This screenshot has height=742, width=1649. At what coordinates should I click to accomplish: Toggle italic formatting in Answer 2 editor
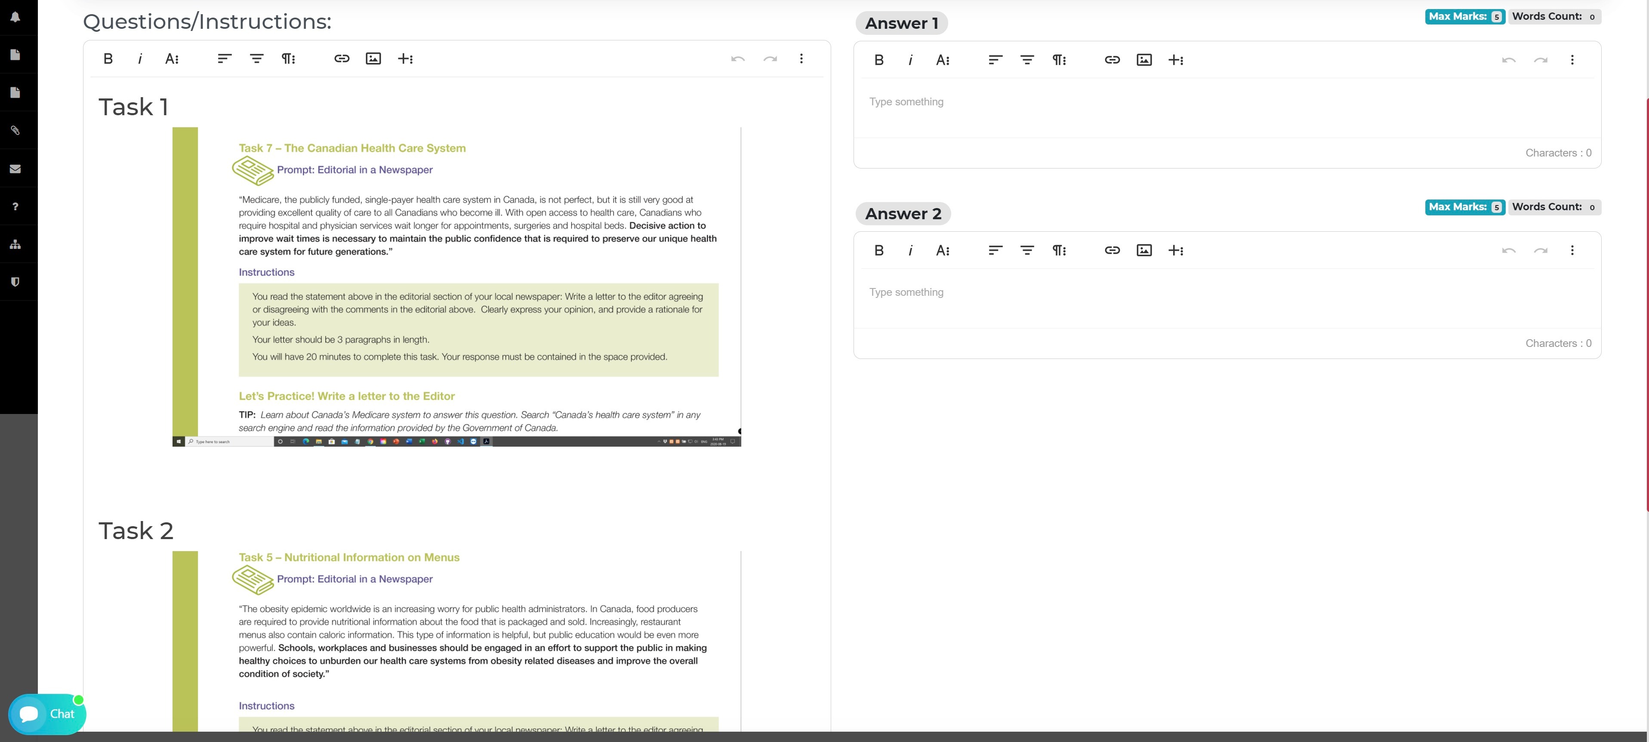[x=910, y=250]
